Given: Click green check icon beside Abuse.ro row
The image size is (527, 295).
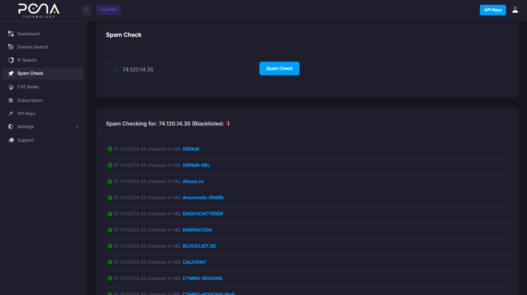Looking at the screenshot, I should click(x=110, y=182).
